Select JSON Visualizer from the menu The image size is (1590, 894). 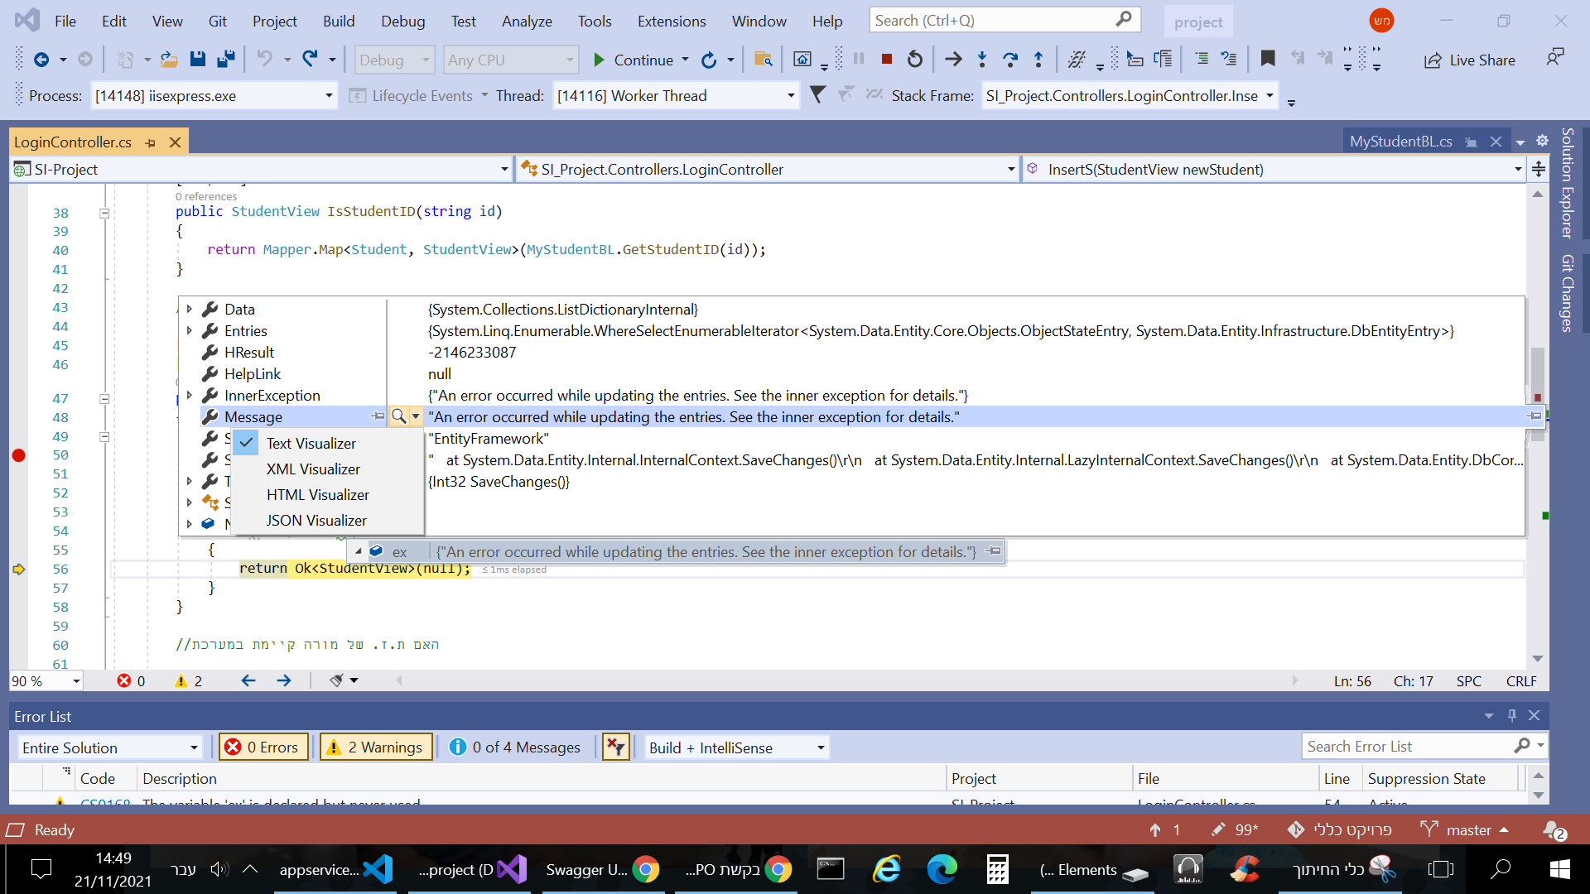[316, 521]
